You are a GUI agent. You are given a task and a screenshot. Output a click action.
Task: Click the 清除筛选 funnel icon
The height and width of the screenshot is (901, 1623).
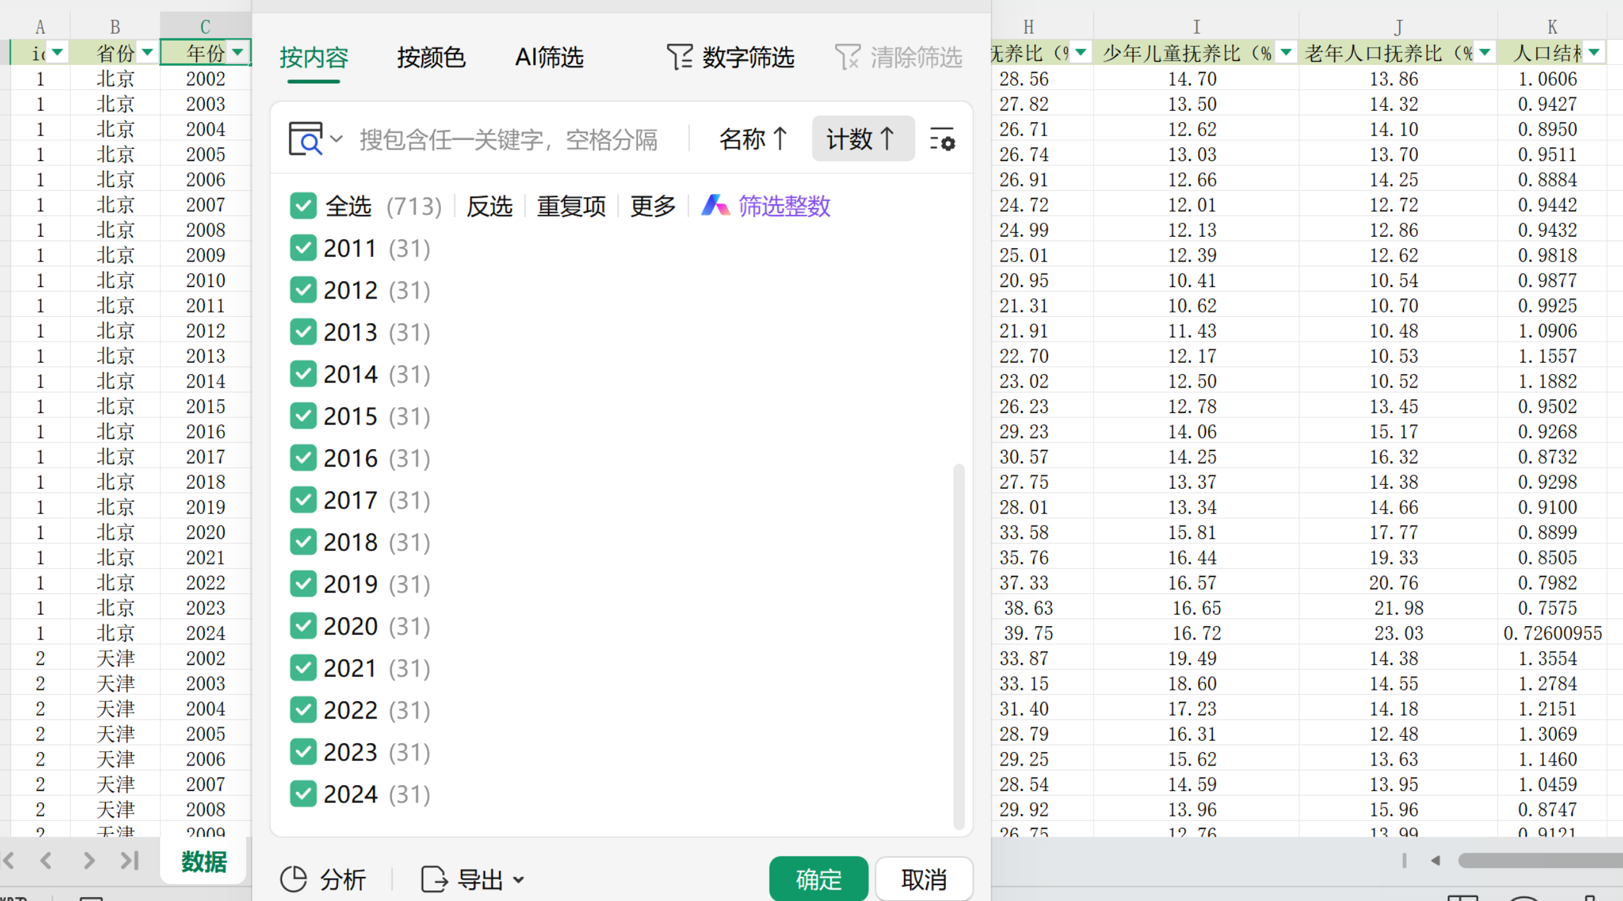[x=847, y=57]
